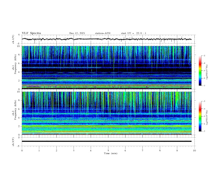Click time axis tick label "3"
219x169 pixels.
(74, 150)
